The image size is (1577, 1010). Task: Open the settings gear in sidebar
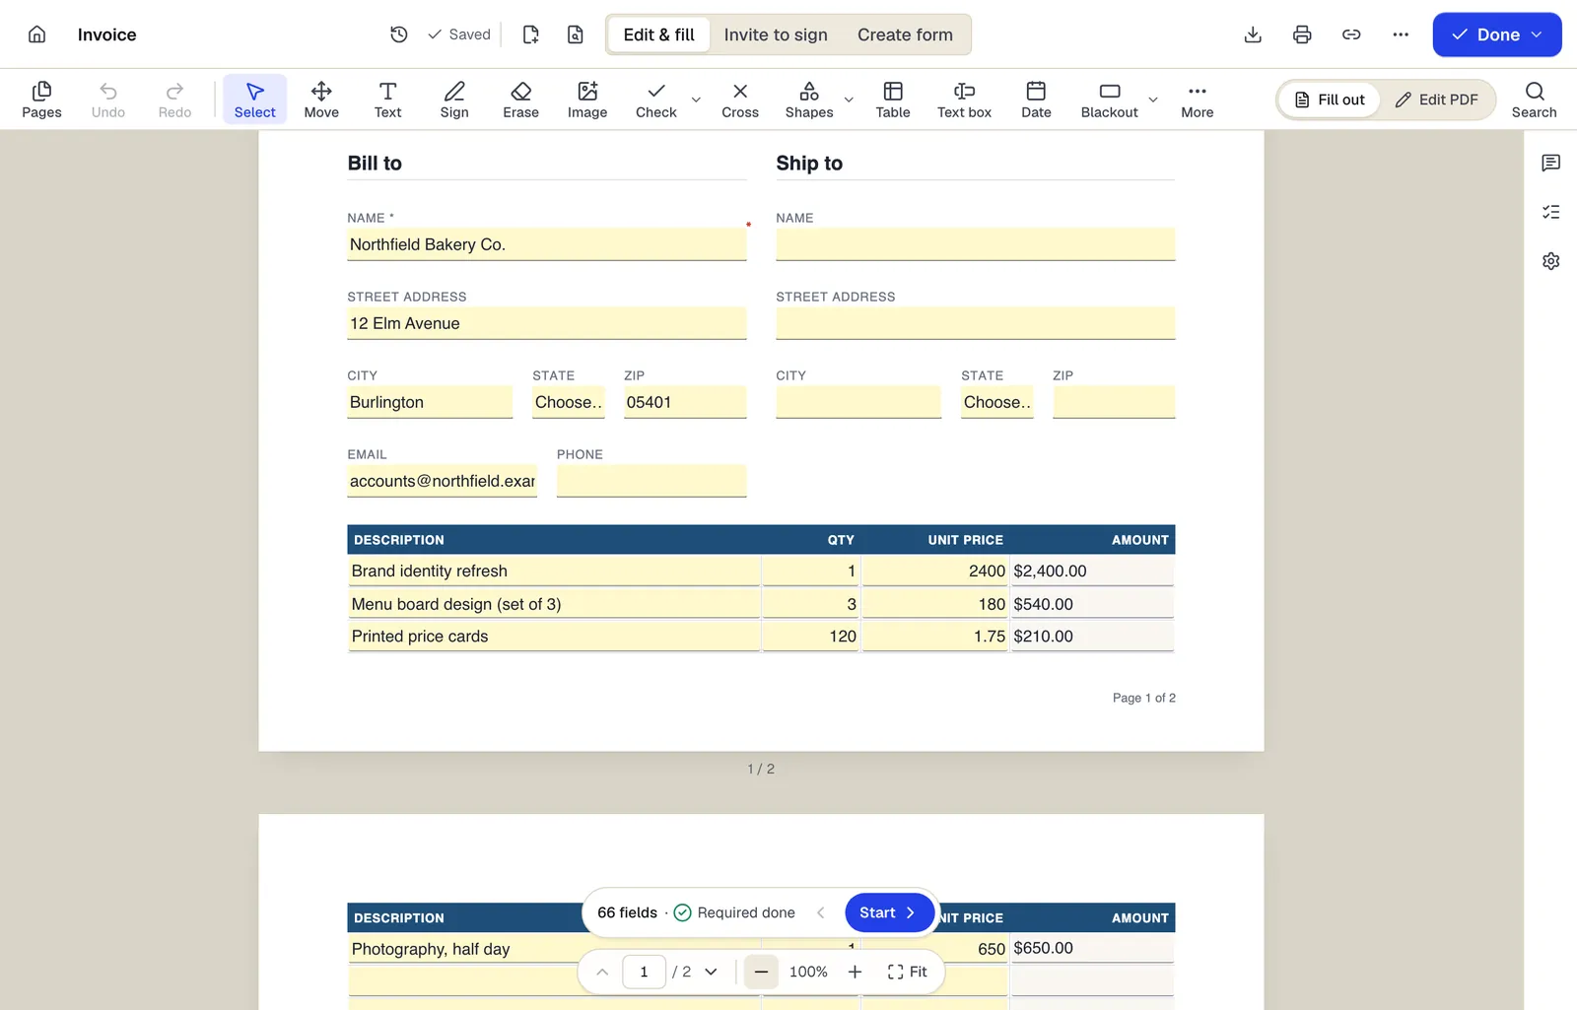click(1550, 261)
